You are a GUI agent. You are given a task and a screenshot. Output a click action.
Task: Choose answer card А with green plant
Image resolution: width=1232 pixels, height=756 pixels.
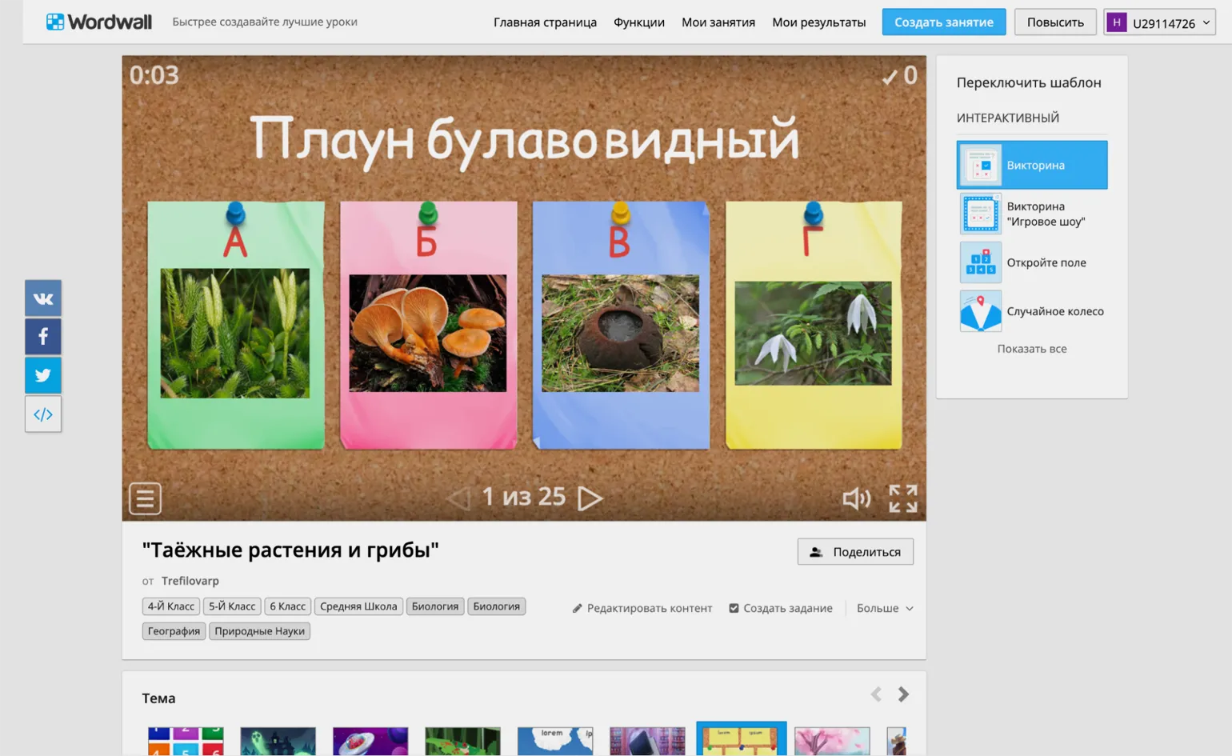click(236, 326)
